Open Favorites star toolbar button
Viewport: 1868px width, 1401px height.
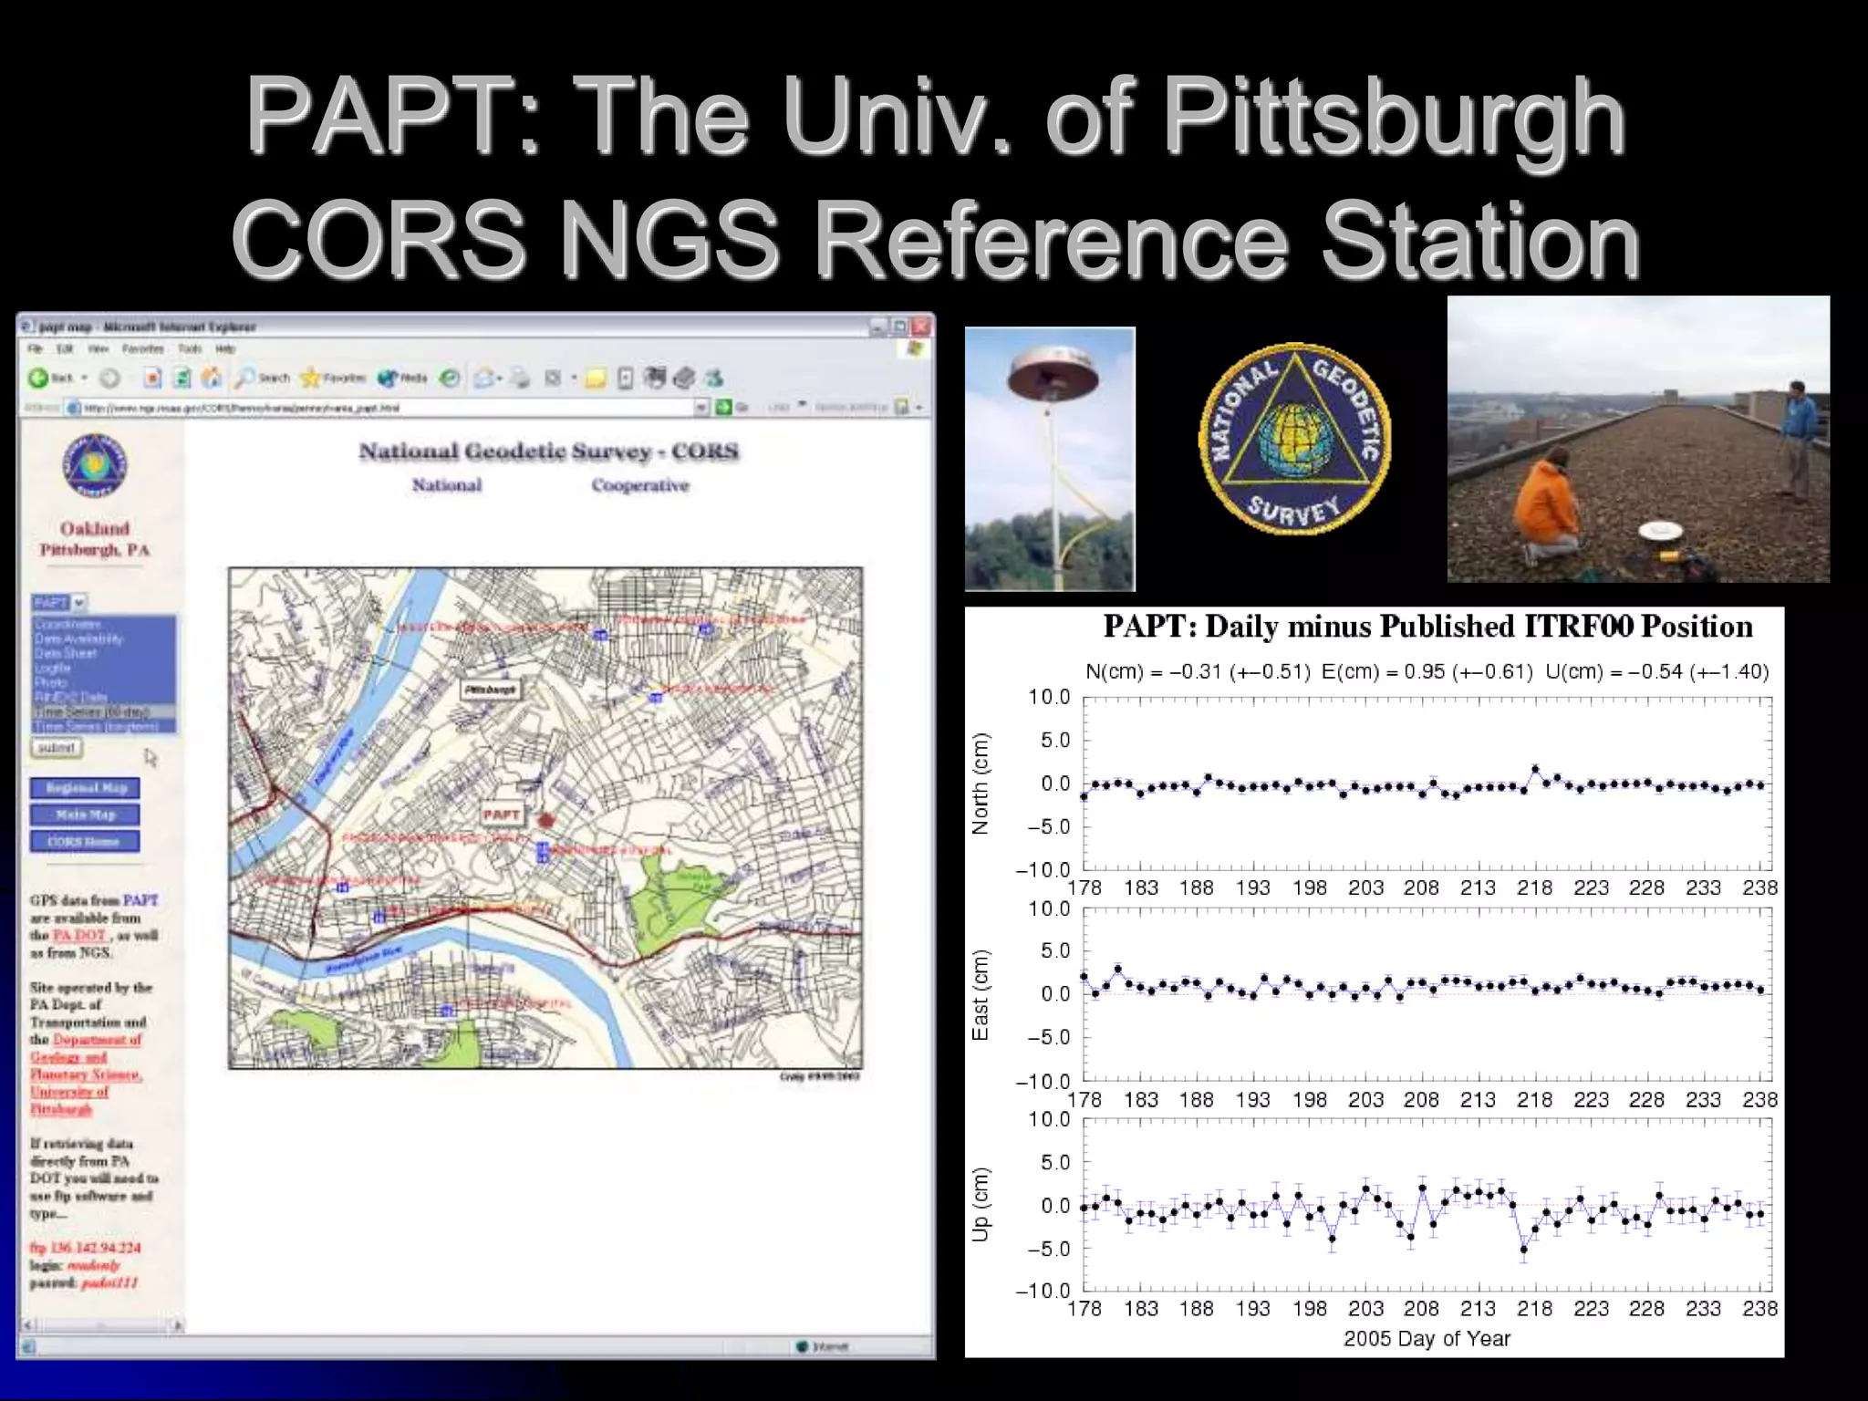(x=332, y=378)
